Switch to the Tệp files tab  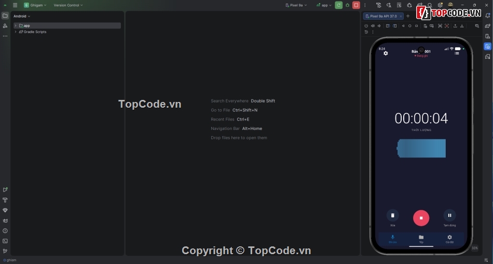click(x=421, y=239)
